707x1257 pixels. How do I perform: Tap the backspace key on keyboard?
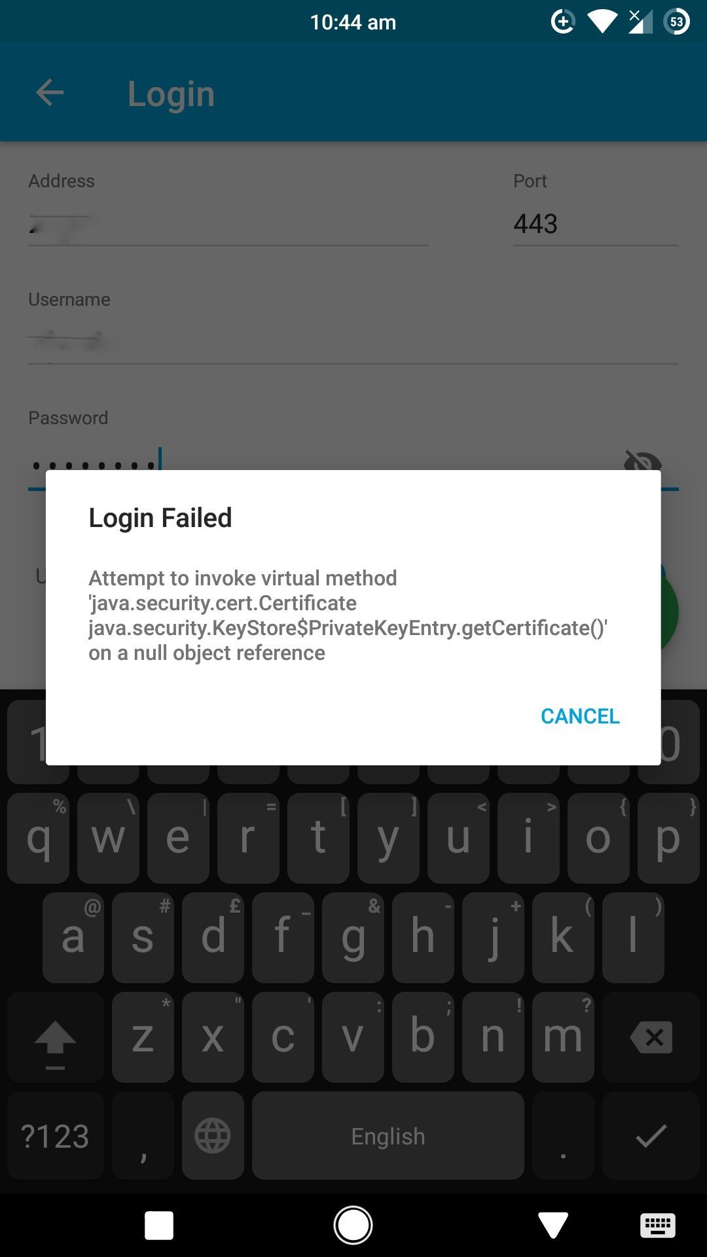[x=651, y=1037]
